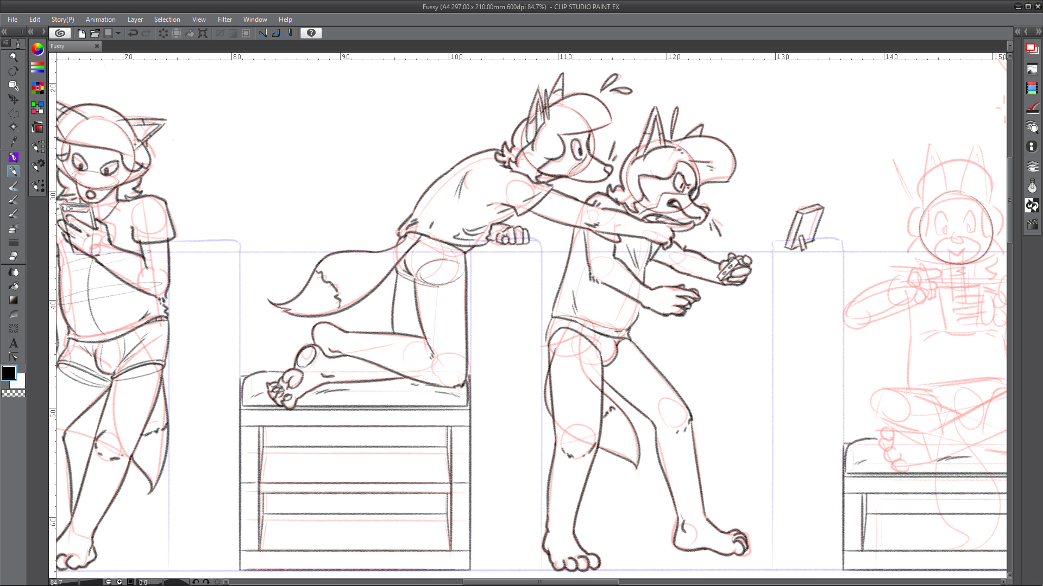Open the Color Wheel palette icon

tap(37, 49)
